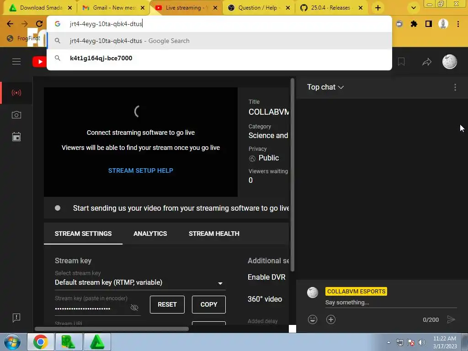
Task: Toggle the Chrome side panel icon
Action: point(429,24)
